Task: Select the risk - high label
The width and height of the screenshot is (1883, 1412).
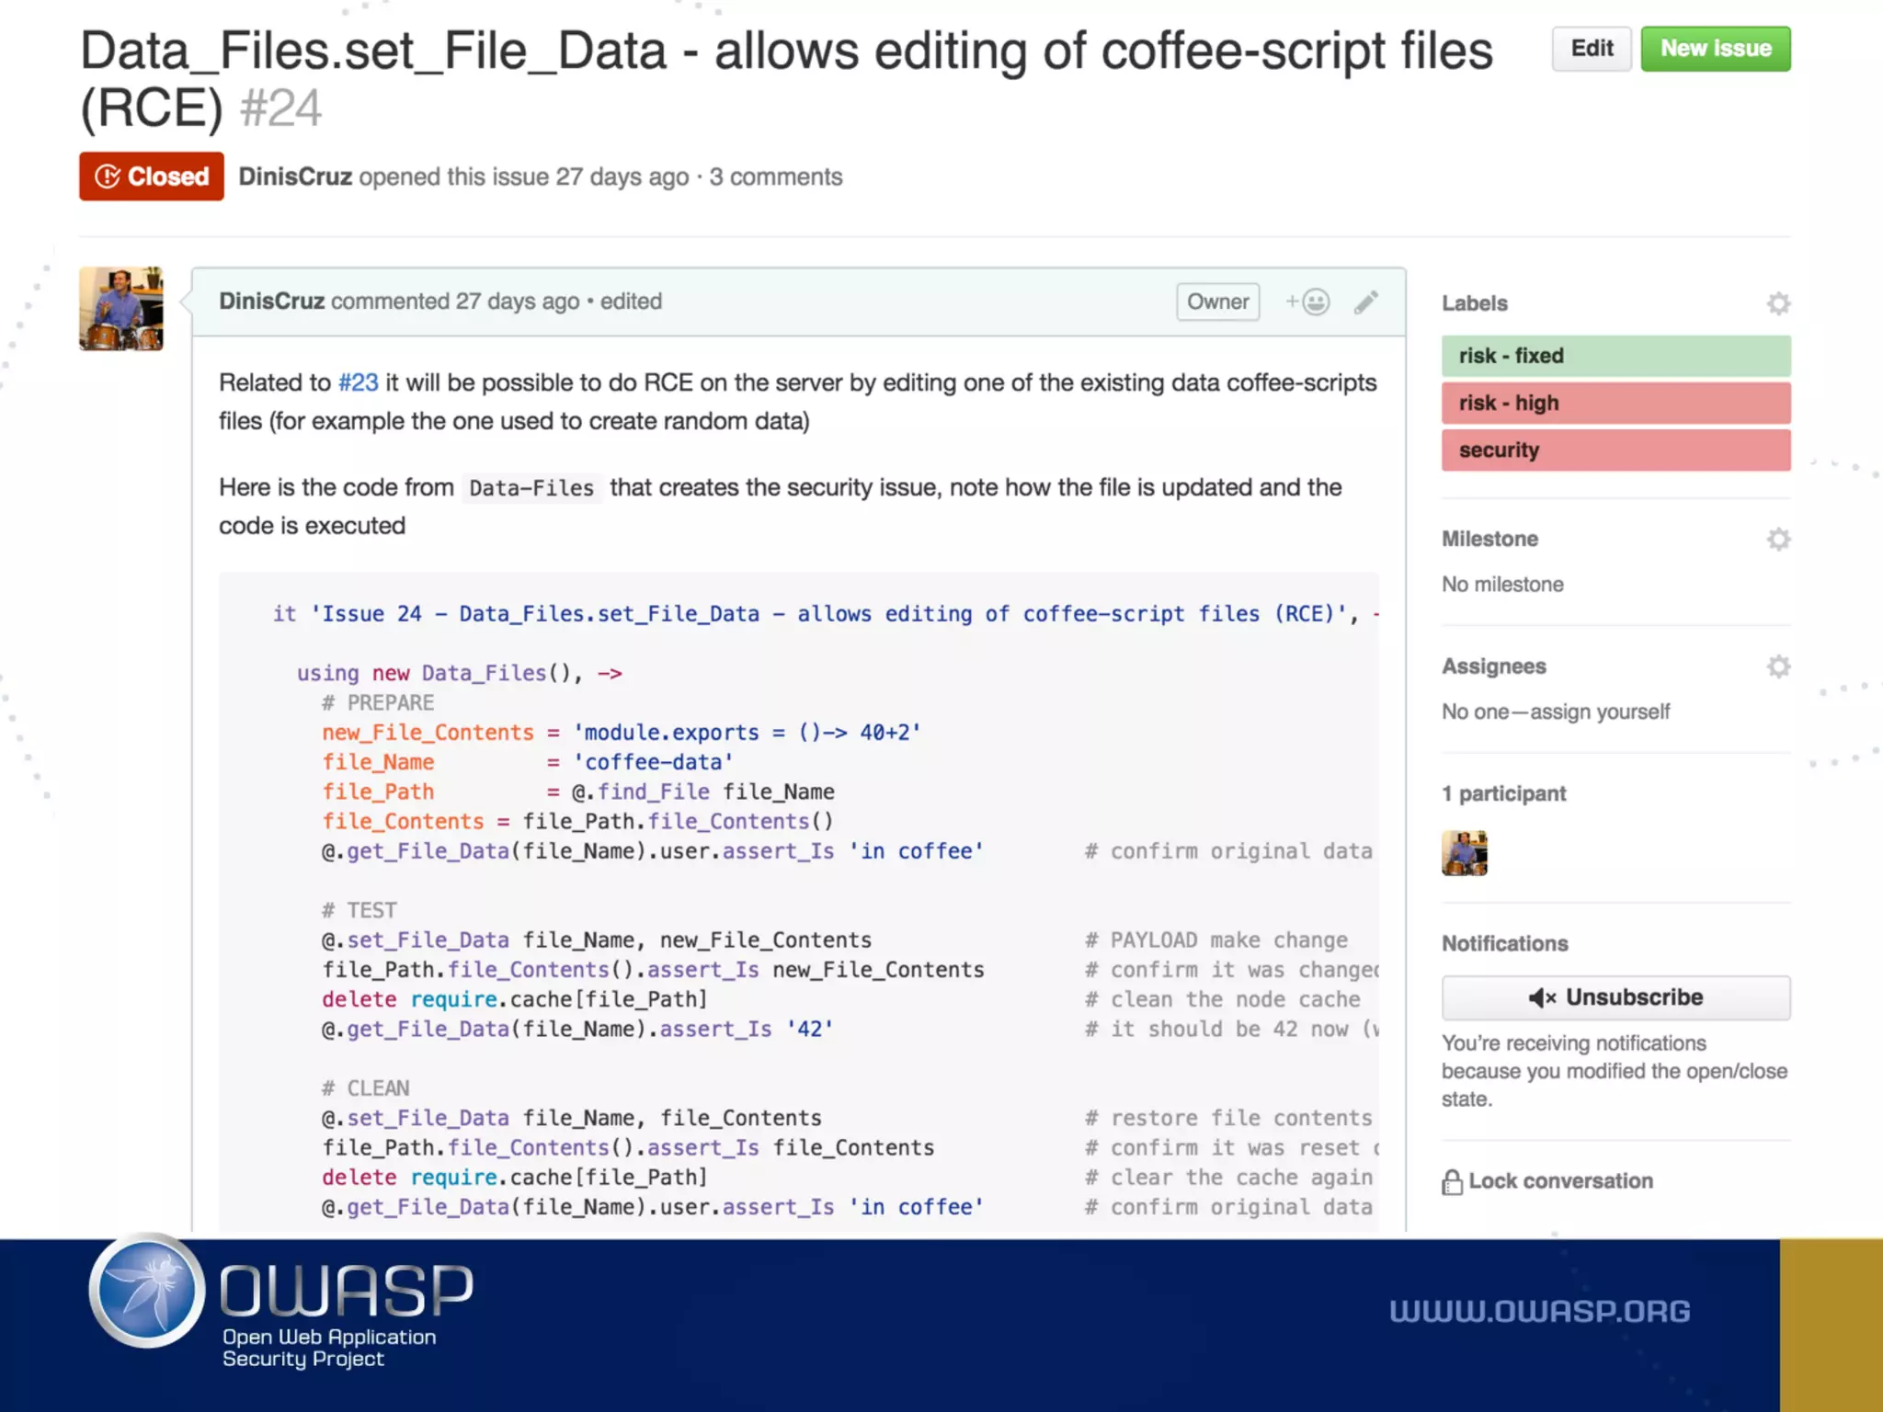Action: click(x=1615, y=403)
